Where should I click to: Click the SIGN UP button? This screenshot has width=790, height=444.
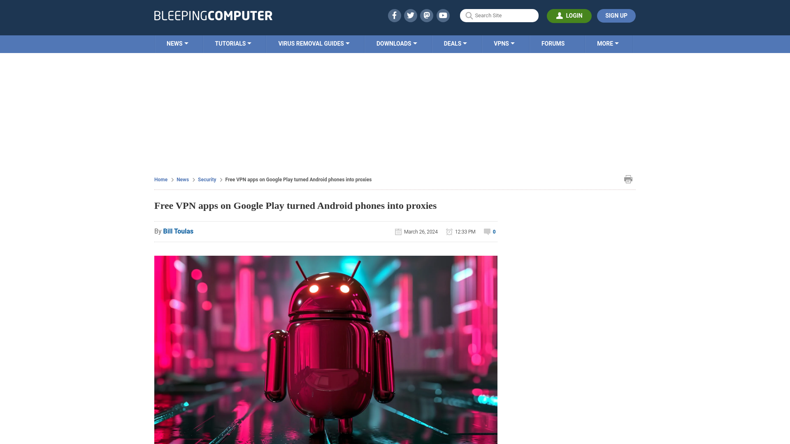[616, 16]
